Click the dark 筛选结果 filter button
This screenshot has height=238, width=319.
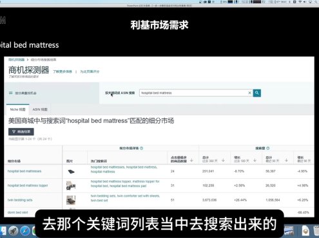[x=21, y=132]
